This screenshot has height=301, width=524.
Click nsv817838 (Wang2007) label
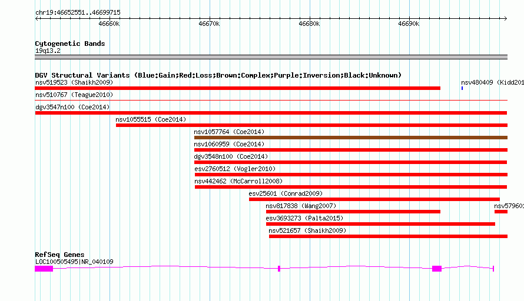pyautogui.click(x=301, y=206)
